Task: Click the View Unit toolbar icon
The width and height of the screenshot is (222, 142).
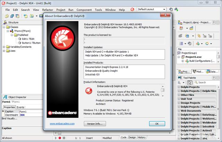Action: [x=12, y=16]
